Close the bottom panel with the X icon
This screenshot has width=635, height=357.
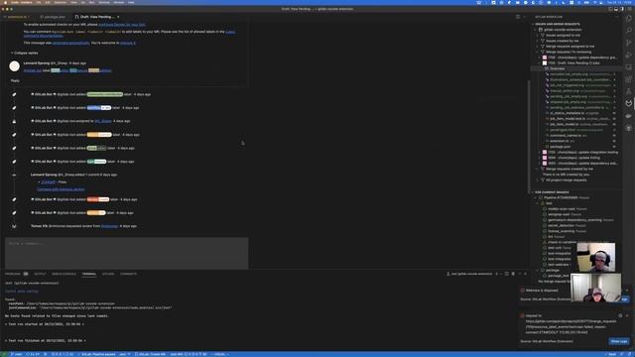click(525, 274)
